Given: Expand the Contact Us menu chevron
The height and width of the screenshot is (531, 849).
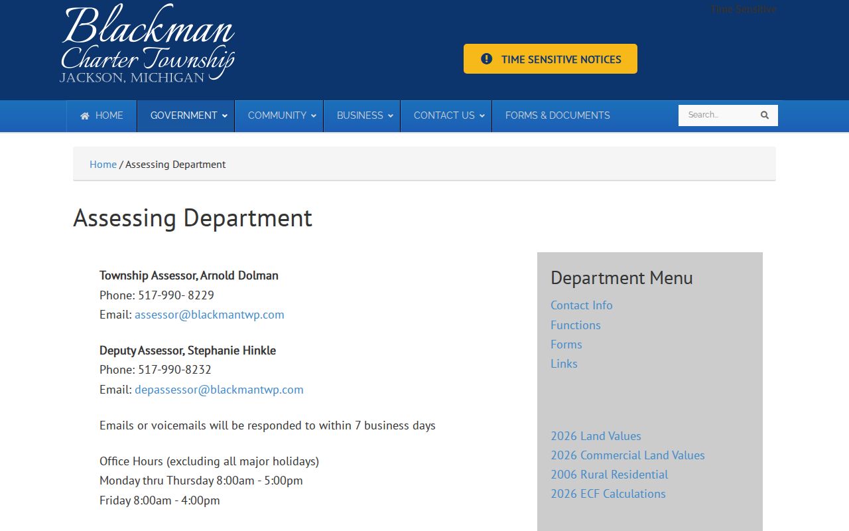Looking at the screenshot, I should tap(482, 116).
